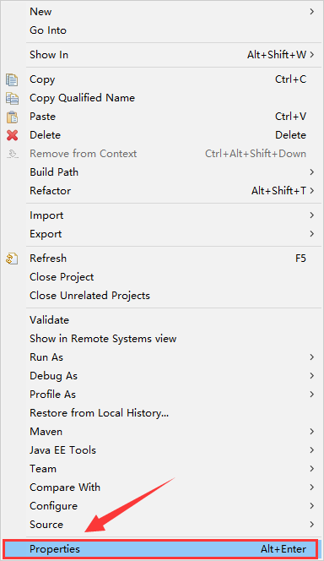Click the Refresh icon
The width and height of the screenshot is (324, 561).
(12, 259)
